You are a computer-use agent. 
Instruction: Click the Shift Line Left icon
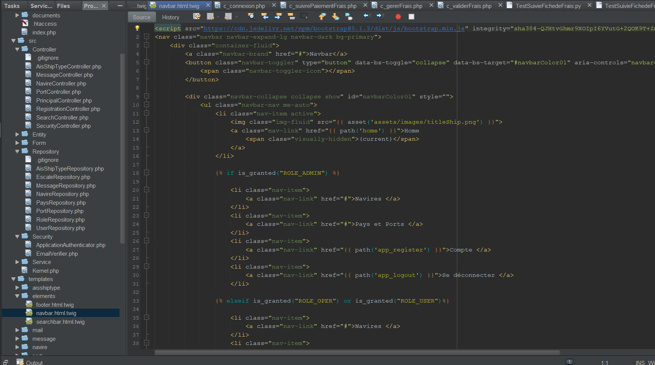[367, 16]
